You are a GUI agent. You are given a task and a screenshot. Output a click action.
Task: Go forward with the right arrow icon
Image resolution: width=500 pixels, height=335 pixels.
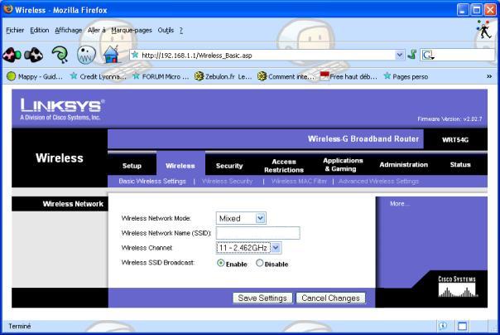pos(33,55)
